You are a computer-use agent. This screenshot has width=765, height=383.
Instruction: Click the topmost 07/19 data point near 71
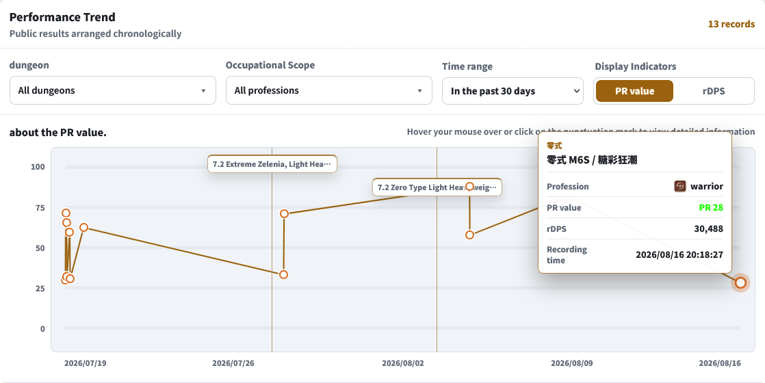[66, 213]
